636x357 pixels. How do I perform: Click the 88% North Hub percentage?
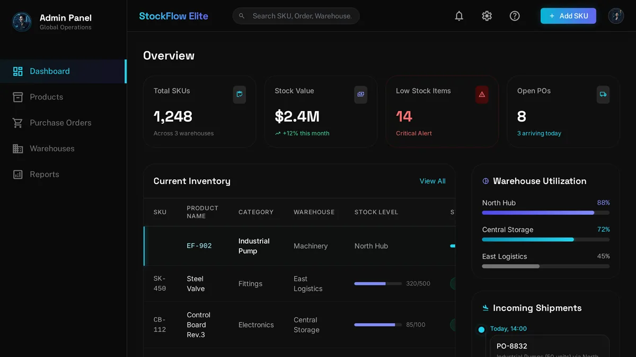coord(603,203)
